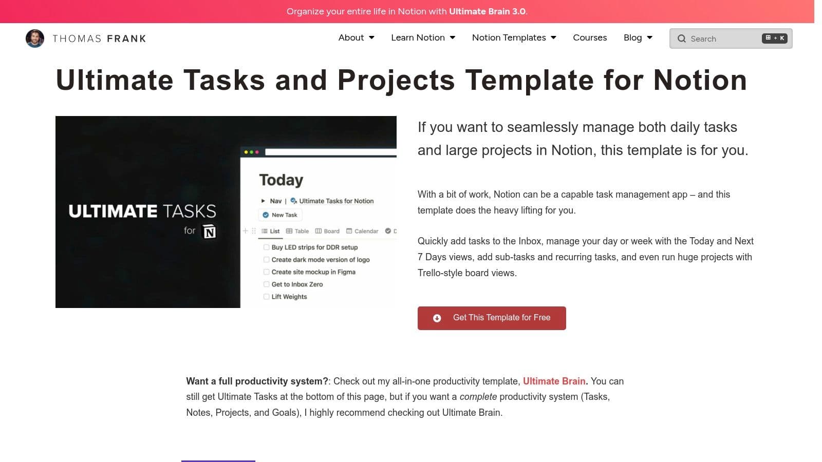Tick the 'Create site mockup in Figma' checkbox
The image size is (822, 462).
(x=266, y=272)
